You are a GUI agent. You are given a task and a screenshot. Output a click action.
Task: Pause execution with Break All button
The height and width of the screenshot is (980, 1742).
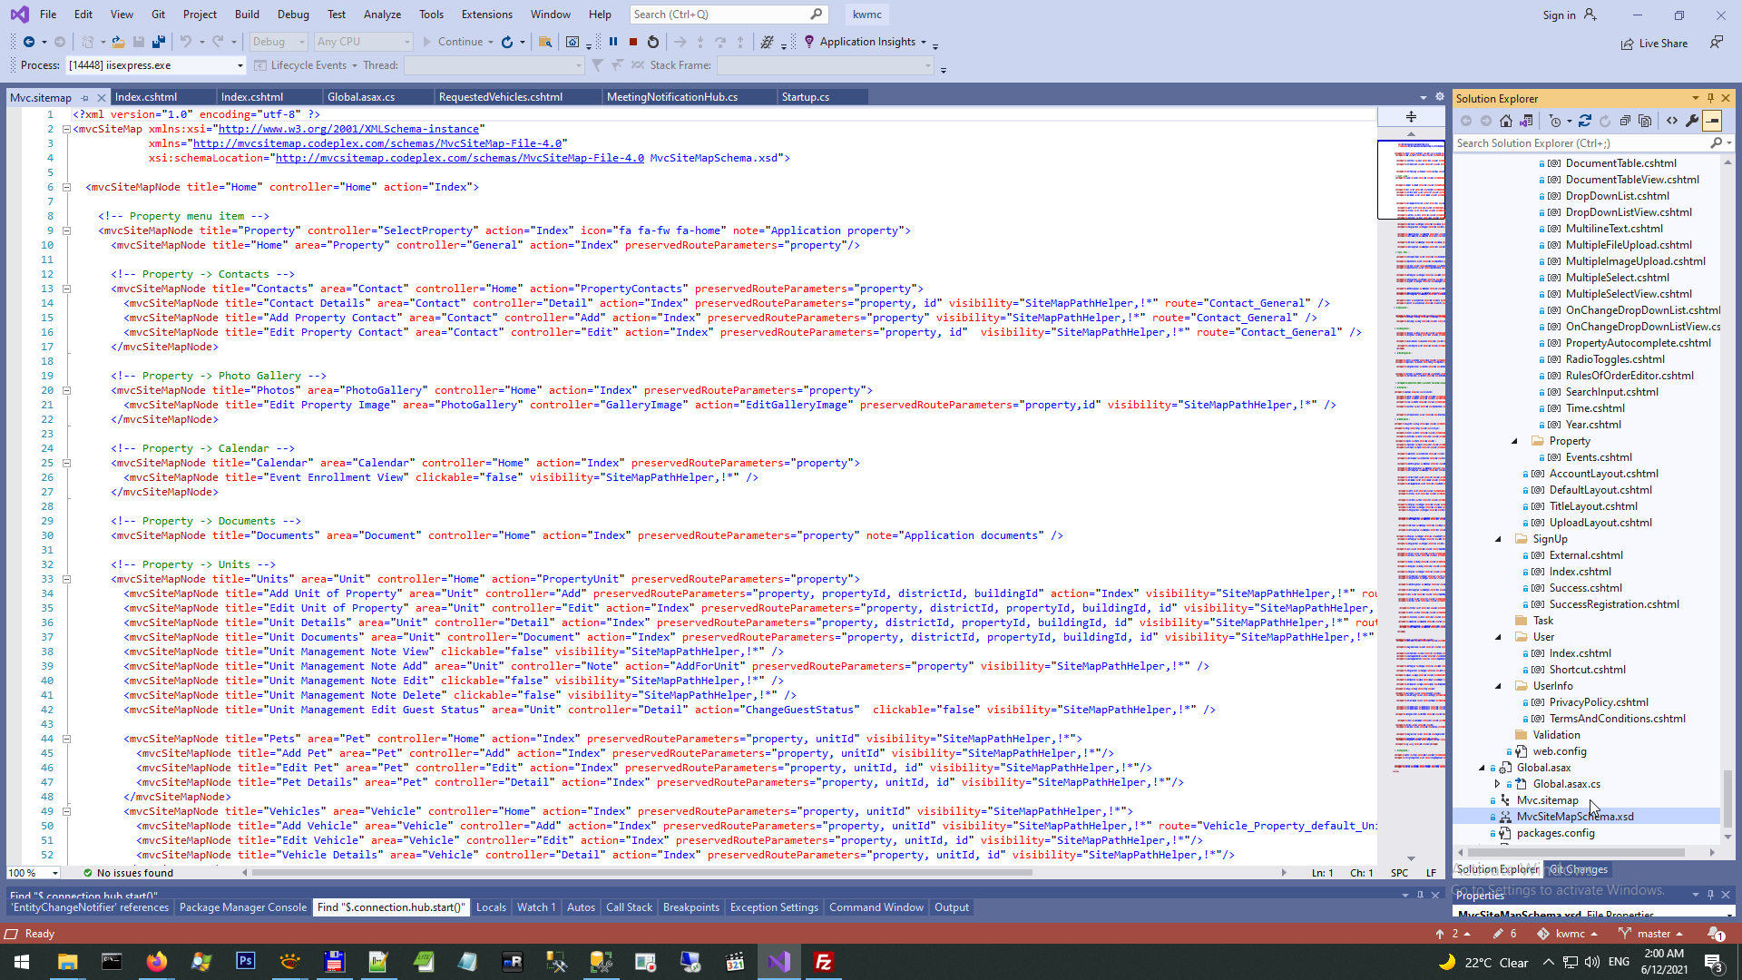tap(613, 42)
